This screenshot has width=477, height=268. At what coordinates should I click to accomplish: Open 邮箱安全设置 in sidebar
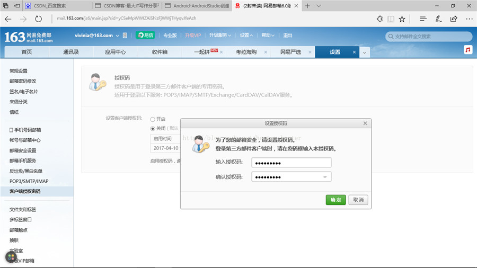[23, 150]
